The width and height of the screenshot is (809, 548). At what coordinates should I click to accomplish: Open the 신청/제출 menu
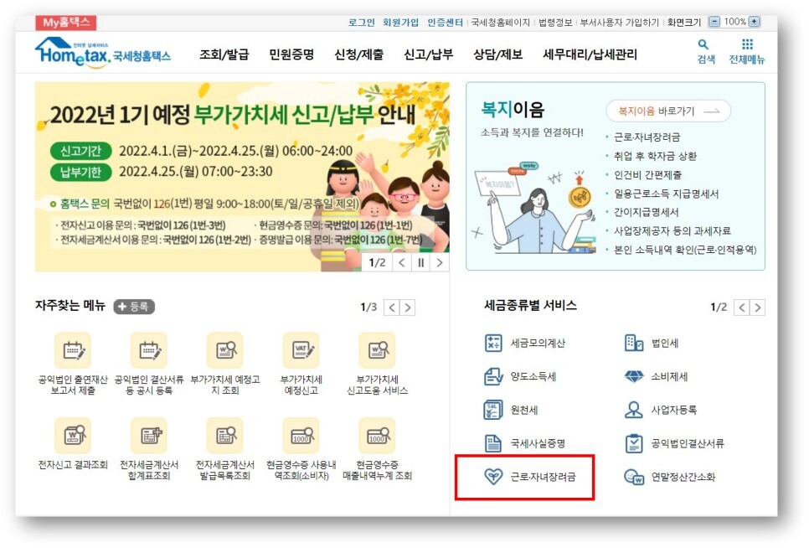pos(359,54)
